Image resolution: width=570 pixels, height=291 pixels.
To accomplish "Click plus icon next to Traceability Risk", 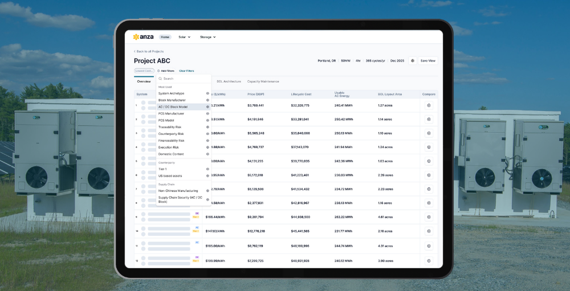I will pos(207,127).
